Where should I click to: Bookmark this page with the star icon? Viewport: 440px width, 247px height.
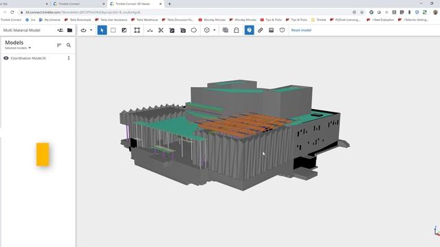pyautogui.click(x=362, y=12)
